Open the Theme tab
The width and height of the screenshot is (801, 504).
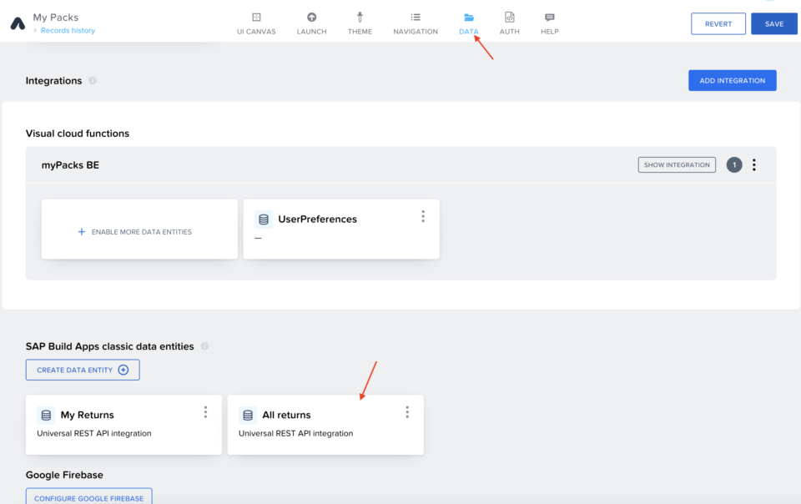(x=360, y=23)
